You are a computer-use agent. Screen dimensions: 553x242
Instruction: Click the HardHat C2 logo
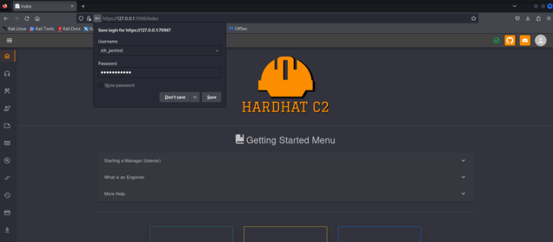pos(285,84)
